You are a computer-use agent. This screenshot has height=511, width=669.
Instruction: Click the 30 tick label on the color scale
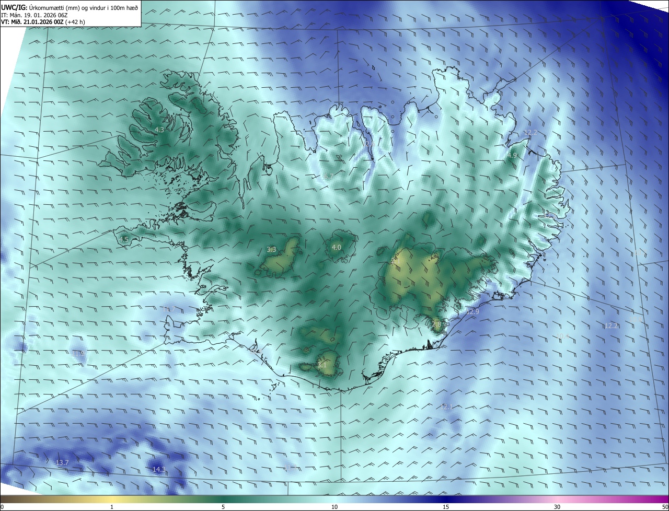[x=557, y=507]
